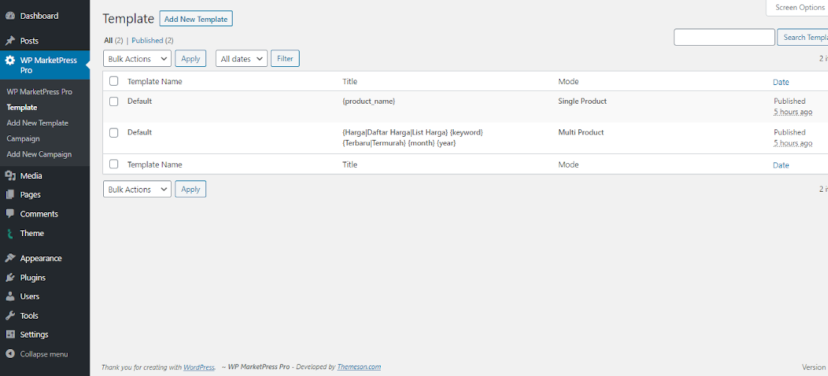
Task: Open the top Bulk Actions dropdown
Action: pos(137,59)
